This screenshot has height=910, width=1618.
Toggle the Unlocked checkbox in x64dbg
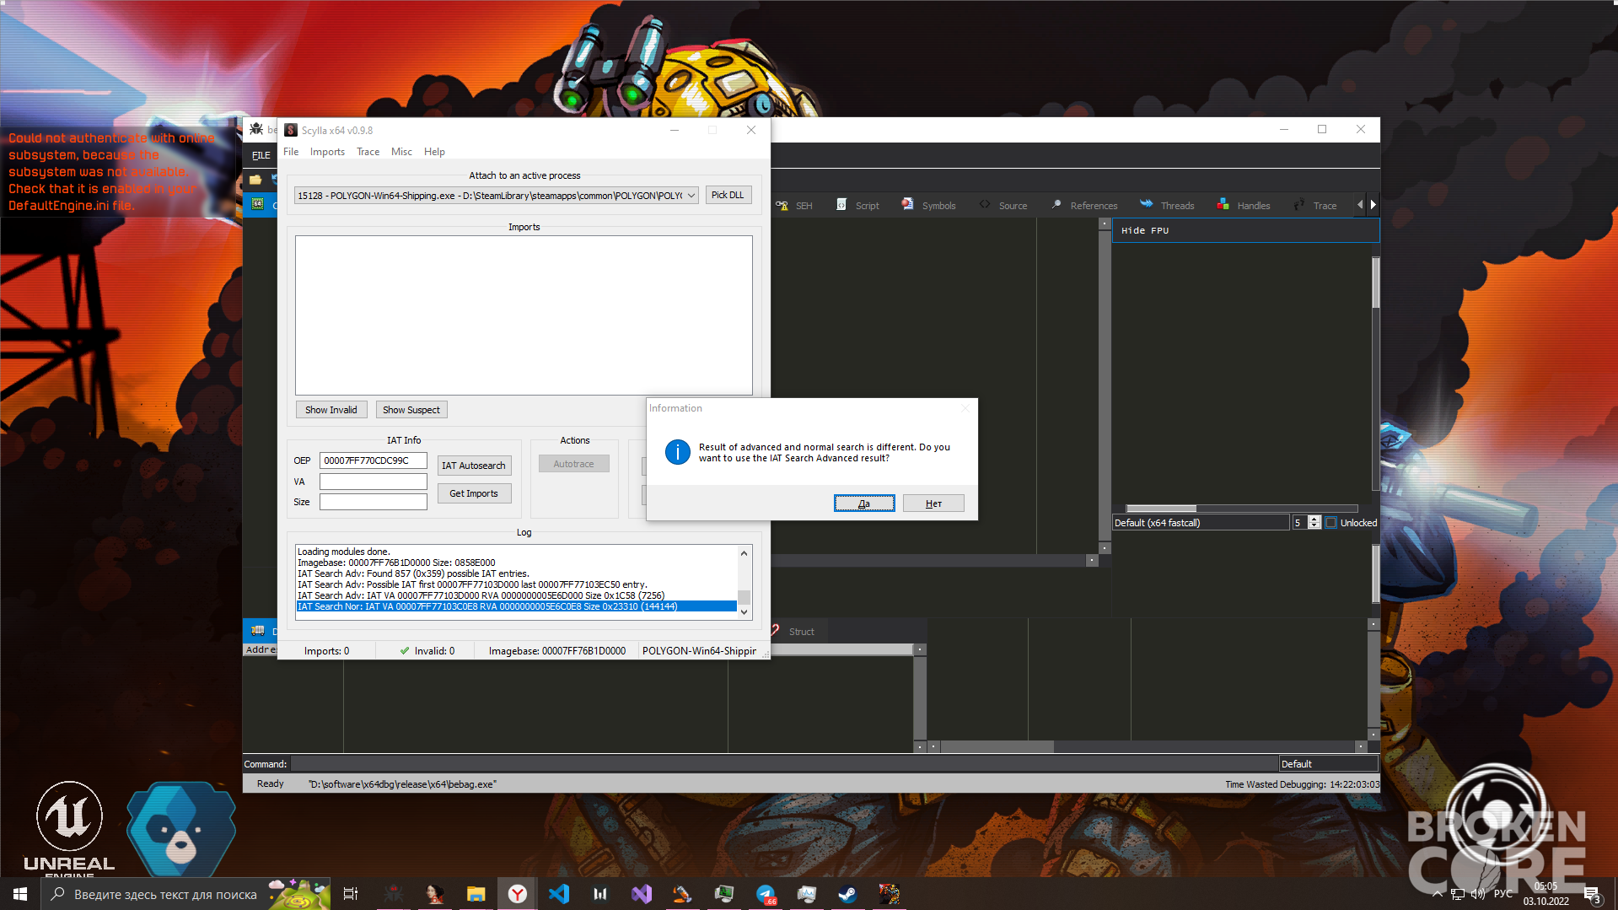(x=1331, y=523)
